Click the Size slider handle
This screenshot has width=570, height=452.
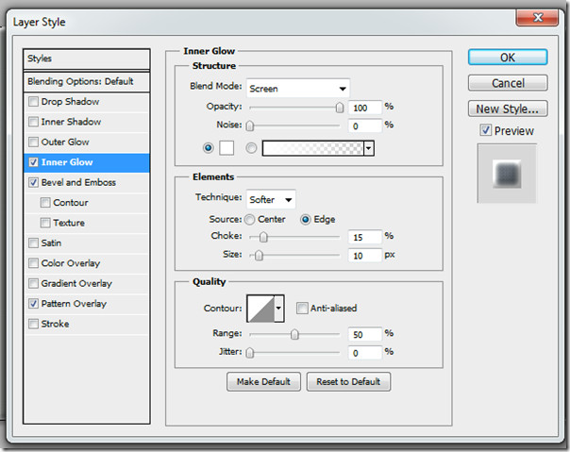(x=259, y=256)
